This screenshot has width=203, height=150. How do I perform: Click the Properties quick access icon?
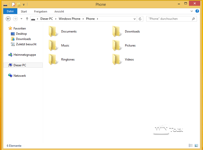pos(14,4)
